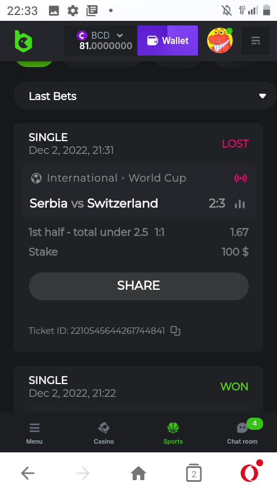
Task: Copy the Ticket ID
Action: click(175, 331)
